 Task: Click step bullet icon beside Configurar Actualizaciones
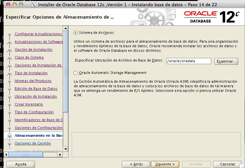[9, 34]
